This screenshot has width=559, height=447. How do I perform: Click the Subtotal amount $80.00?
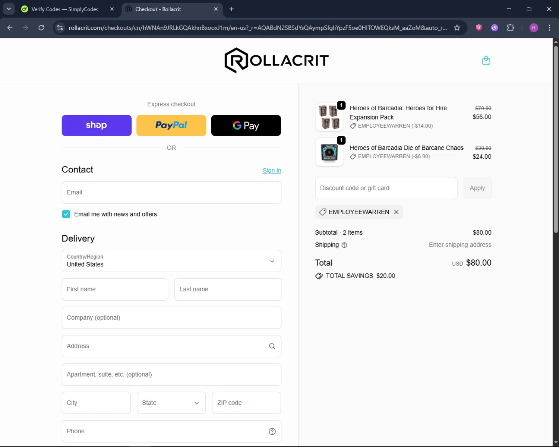482,232
